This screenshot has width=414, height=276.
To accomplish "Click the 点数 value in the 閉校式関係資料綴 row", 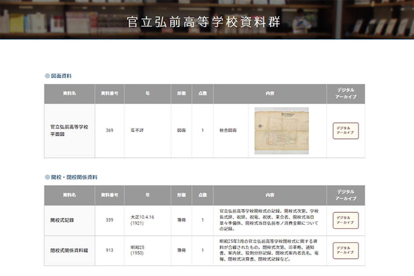I will pyautogui.click(x=203, y=250).
